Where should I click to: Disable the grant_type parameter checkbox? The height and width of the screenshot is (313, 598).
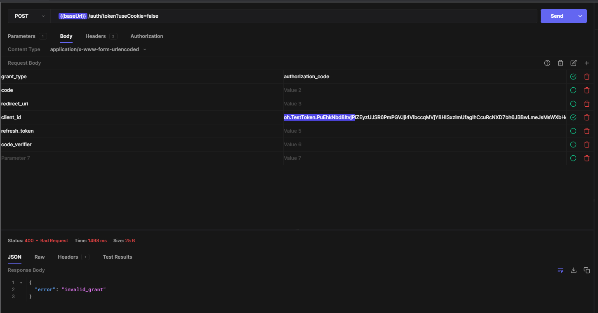573,77
